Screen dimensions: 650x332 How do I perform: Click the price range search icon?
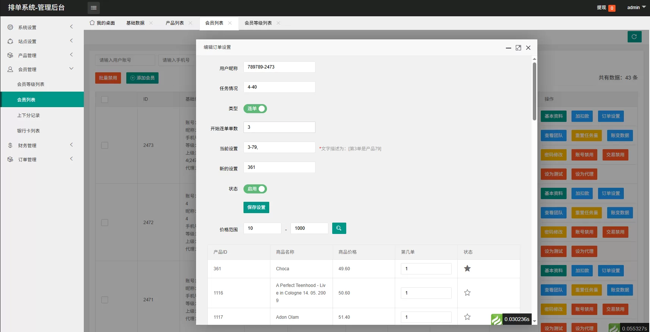339,228
